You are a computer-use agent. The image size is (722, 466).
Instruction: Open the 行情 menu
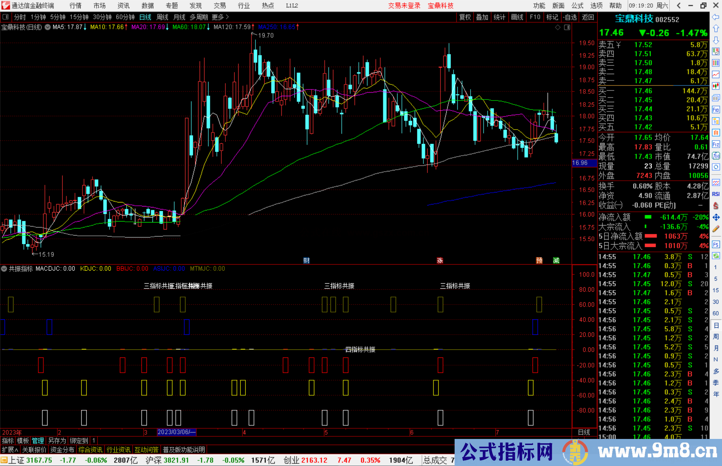click(x=76, y=6)
